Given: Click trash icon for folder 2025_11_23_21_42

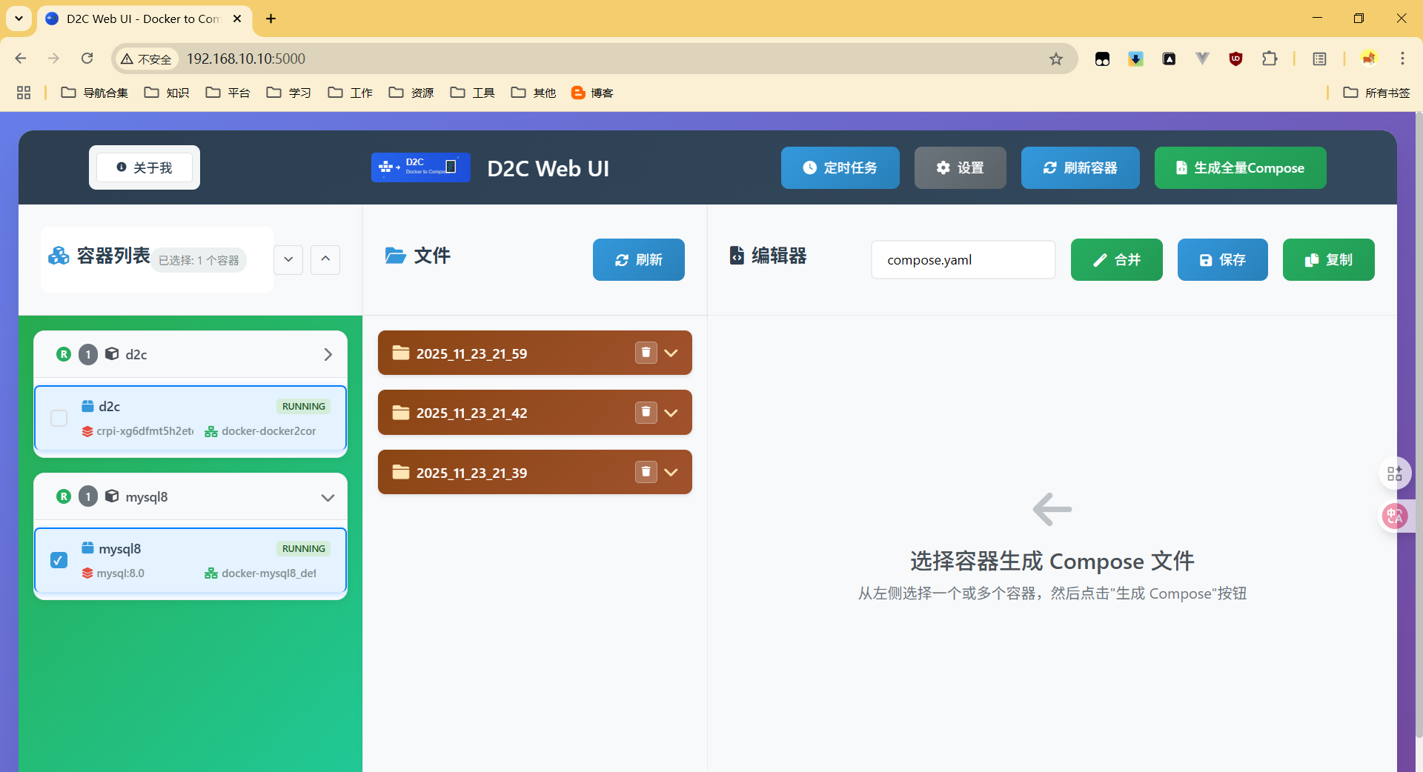Looking at the screenshot, I should (x=646, y=412).
